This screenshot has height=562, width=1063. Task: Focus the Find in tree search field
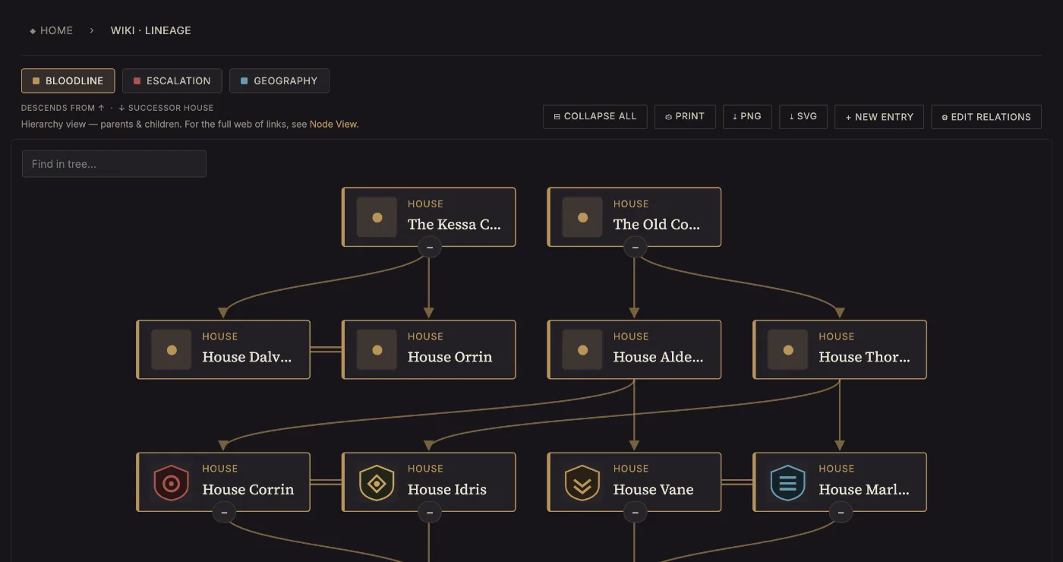[x=114, y=164]
